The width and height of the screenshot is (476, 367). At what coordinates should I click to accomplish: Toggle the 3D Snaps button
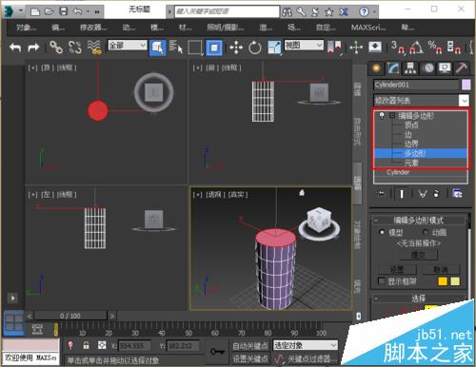click(x=397, y=48)
